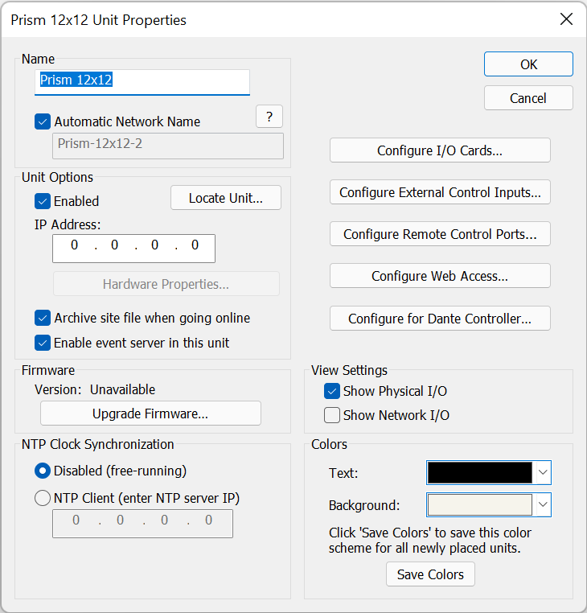
Task: Open Configure Web Access
Action: pyautogui.click(x=440, y=276)
